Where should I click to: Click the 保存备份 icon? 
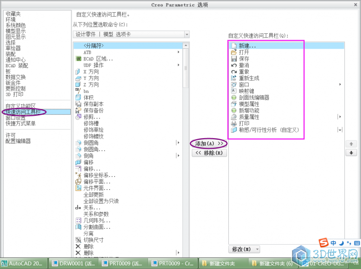tap(78, 110)
